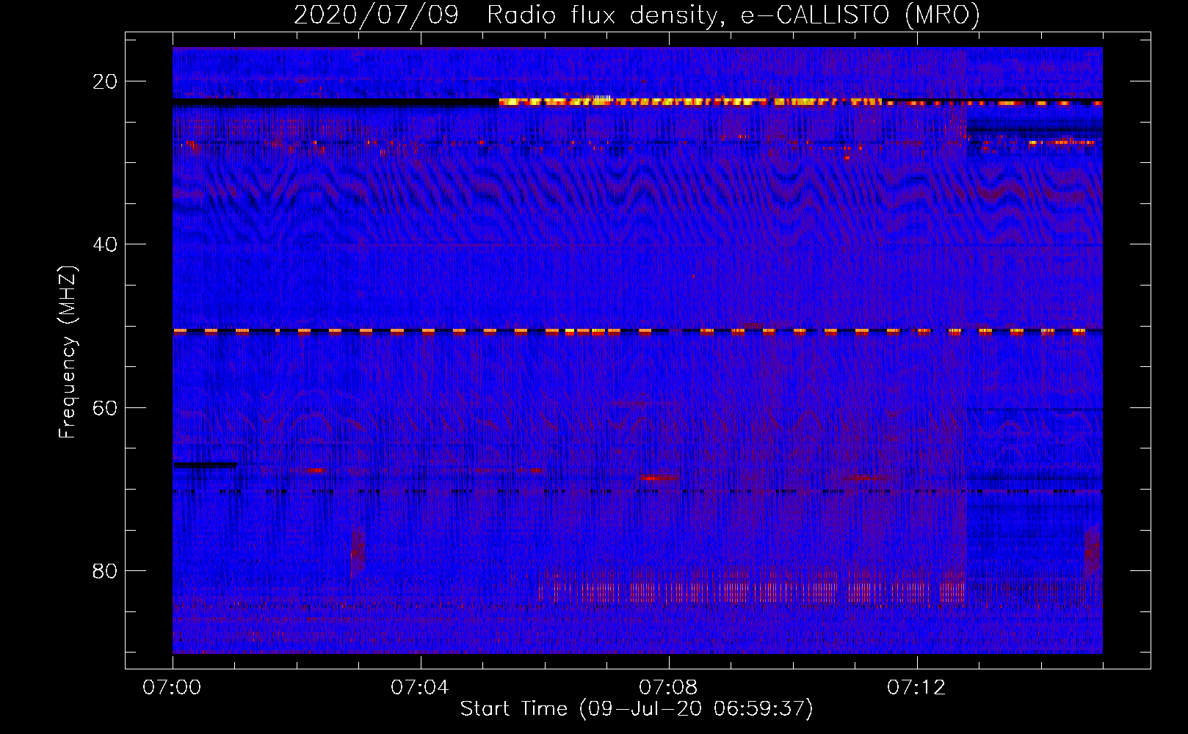This screenshot has width=1188, height=734.
Task: Click the 80 MHz frequency tick label
Action: 105,571
